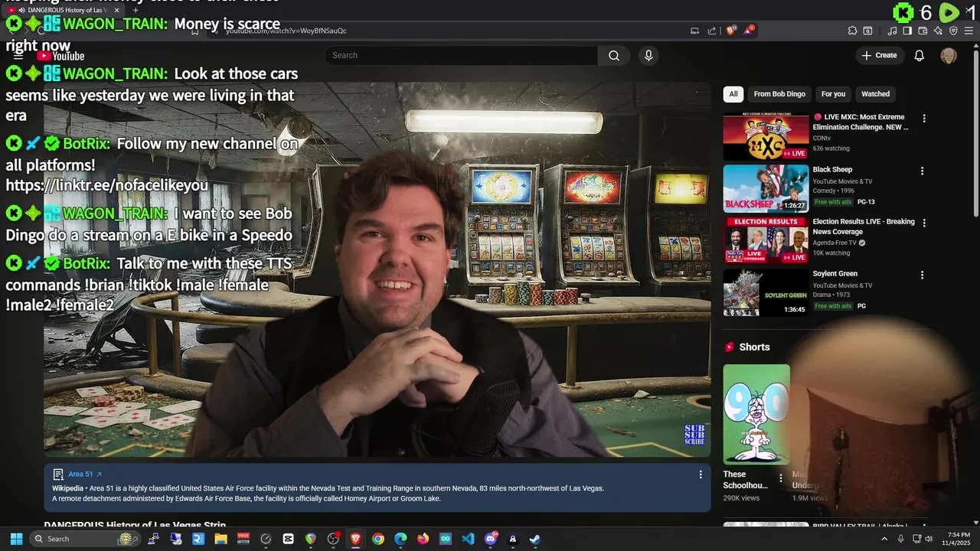This screenshot has width=980, height=551.
Task: Open options for Election Results LIVE video
Action: click(x=924, y=223)
